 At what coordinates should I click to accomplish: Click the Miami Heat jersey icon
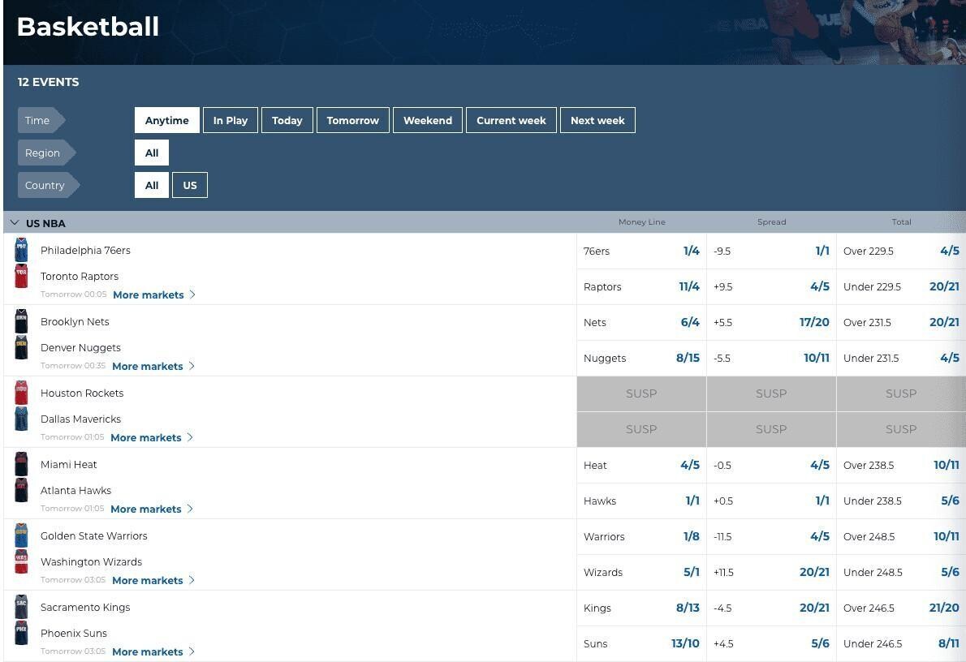(x=22, y=464)
